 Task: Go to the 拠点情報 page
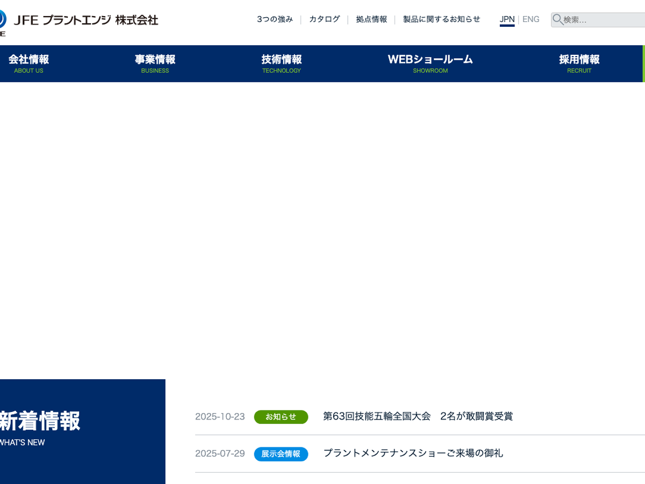(371, 19)
